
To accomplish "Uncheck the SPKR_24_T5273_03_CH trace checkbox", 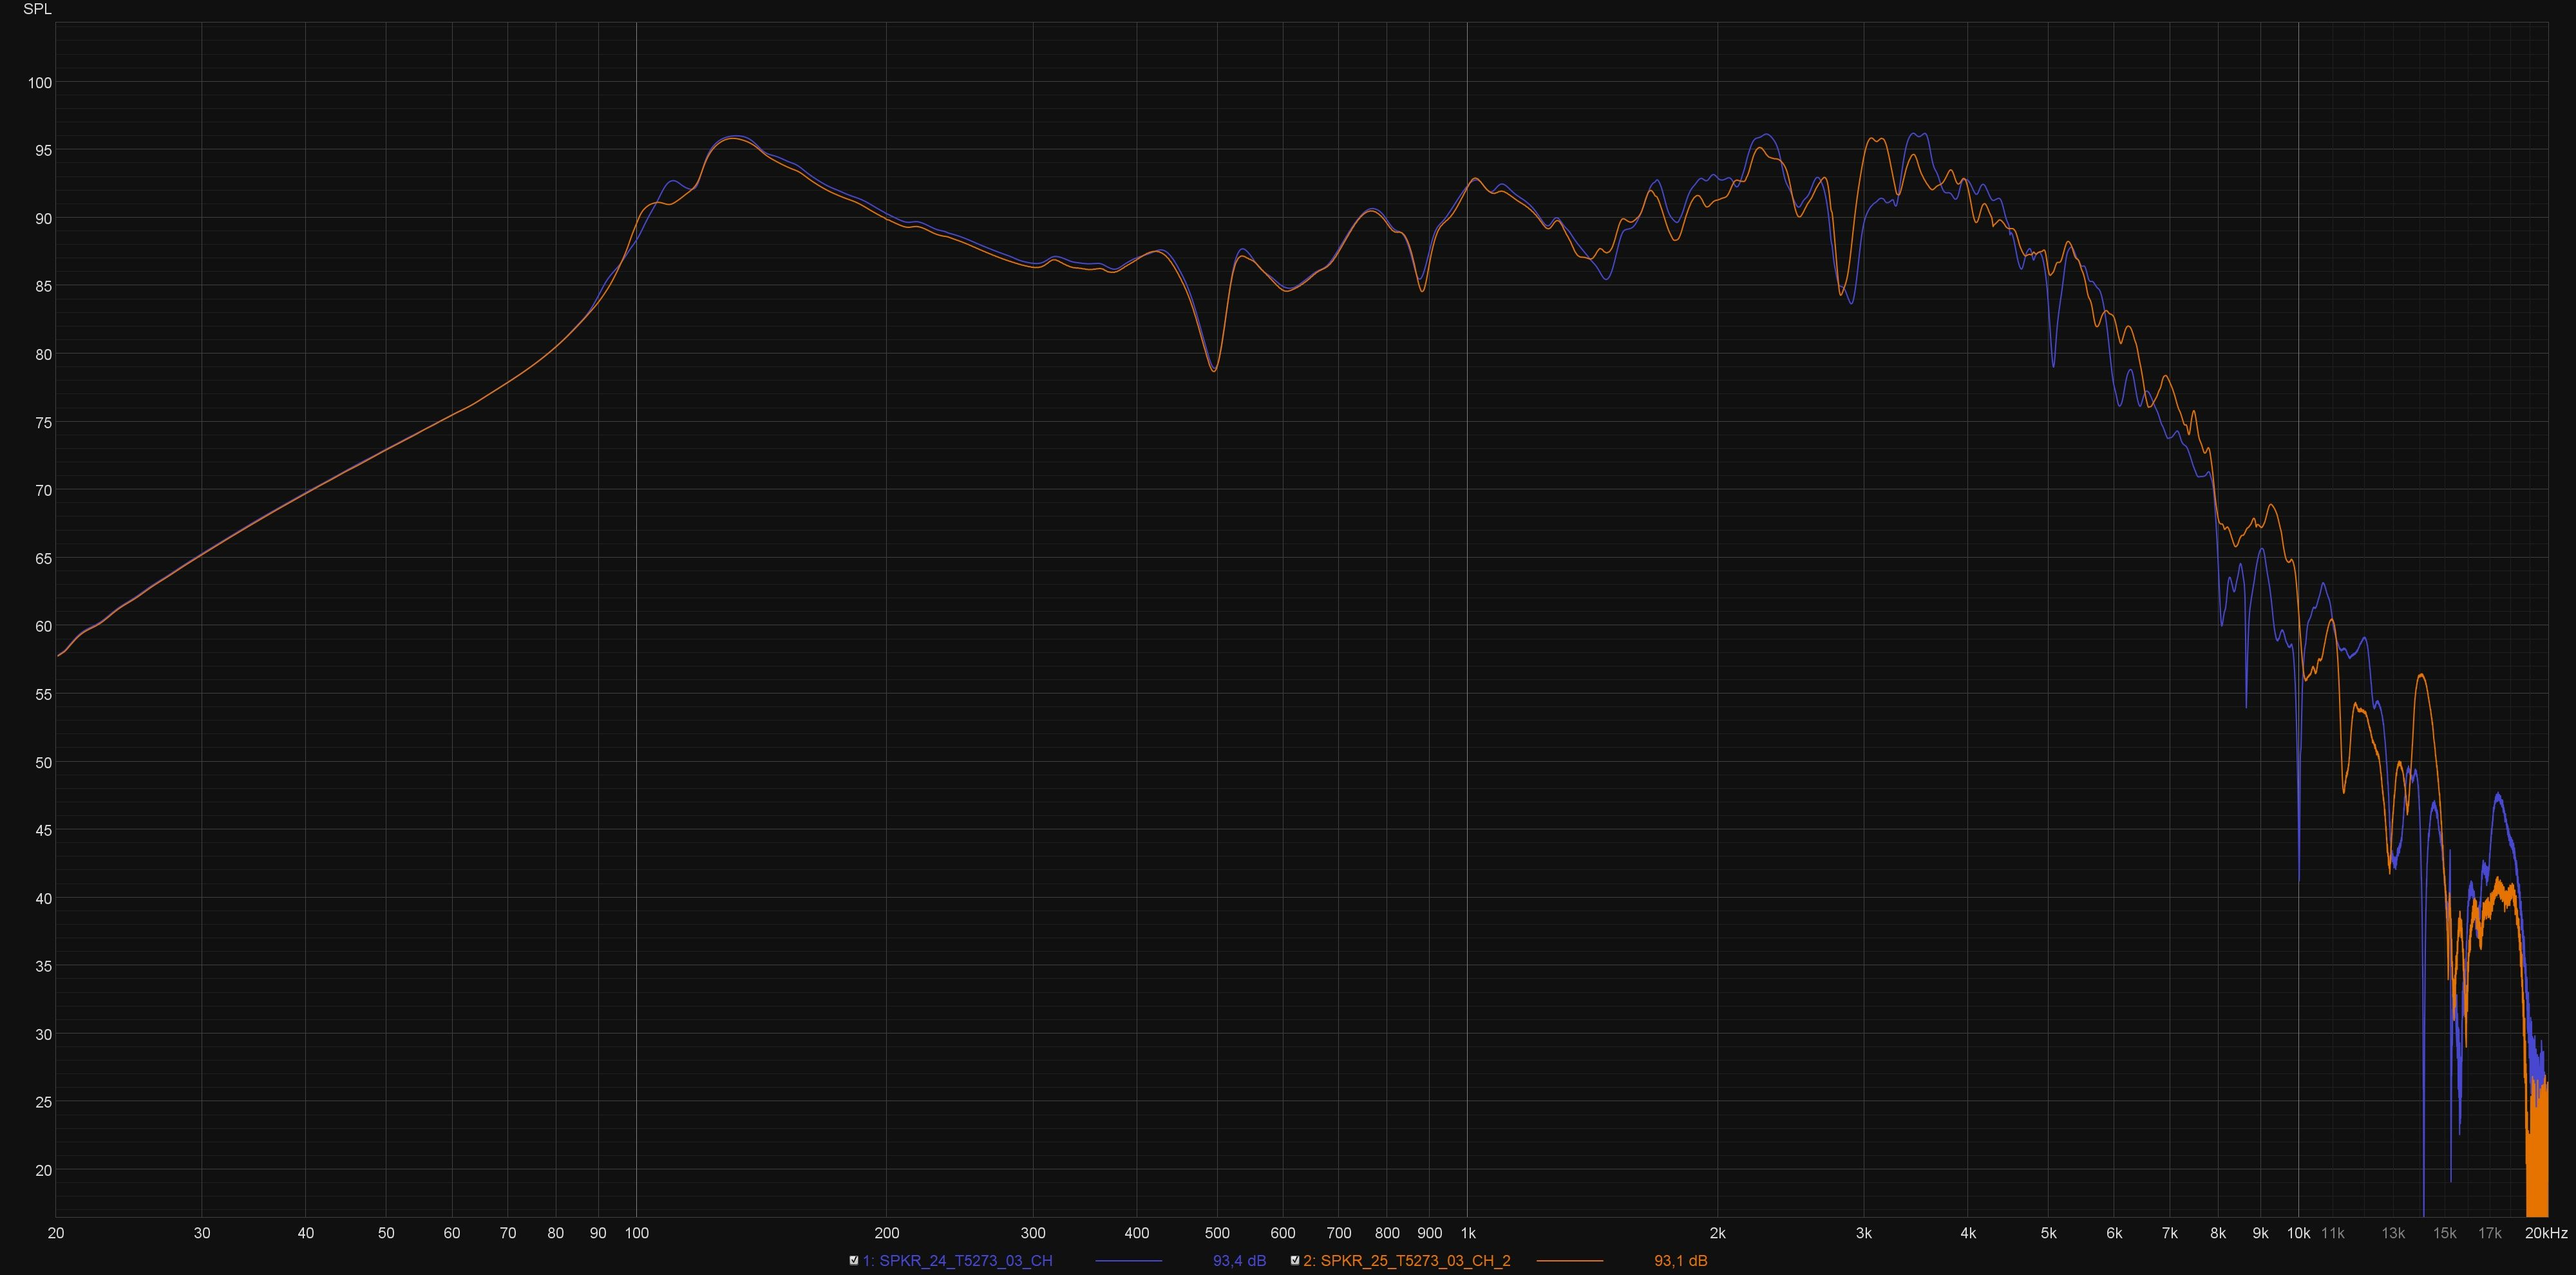I will [x=853, y=1260].
